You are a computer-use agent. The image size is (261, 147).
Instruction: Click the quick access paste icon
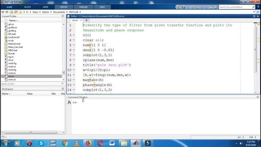pos(197,7)
